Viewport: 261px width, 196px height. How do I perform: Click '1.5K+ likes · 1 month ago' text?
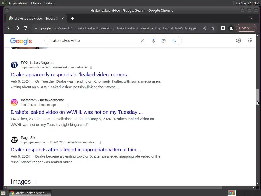click(x=38, y=105)
